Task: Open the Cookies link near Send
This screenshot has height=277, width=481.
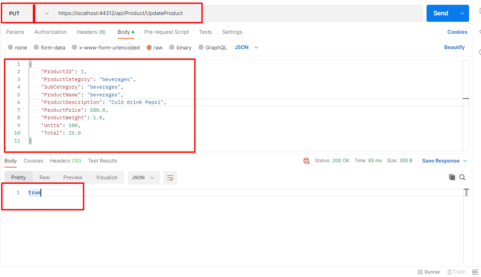Action: point(457,32)
